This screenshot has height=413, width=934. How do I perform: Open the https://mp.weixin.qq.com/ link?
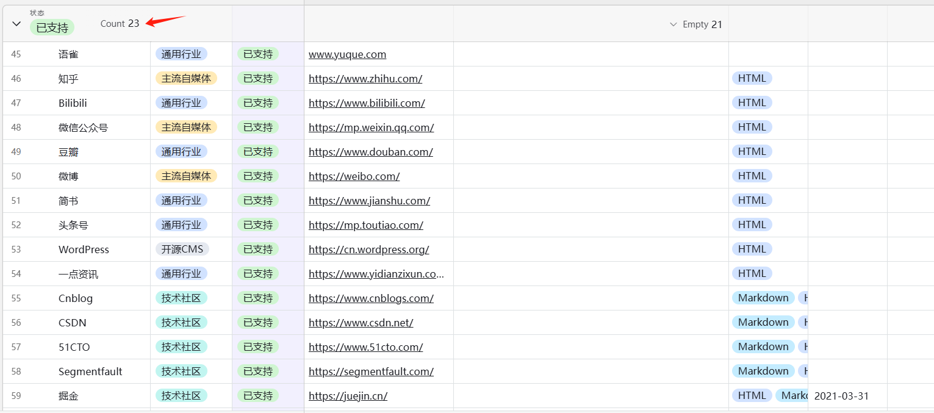(371, 127)
